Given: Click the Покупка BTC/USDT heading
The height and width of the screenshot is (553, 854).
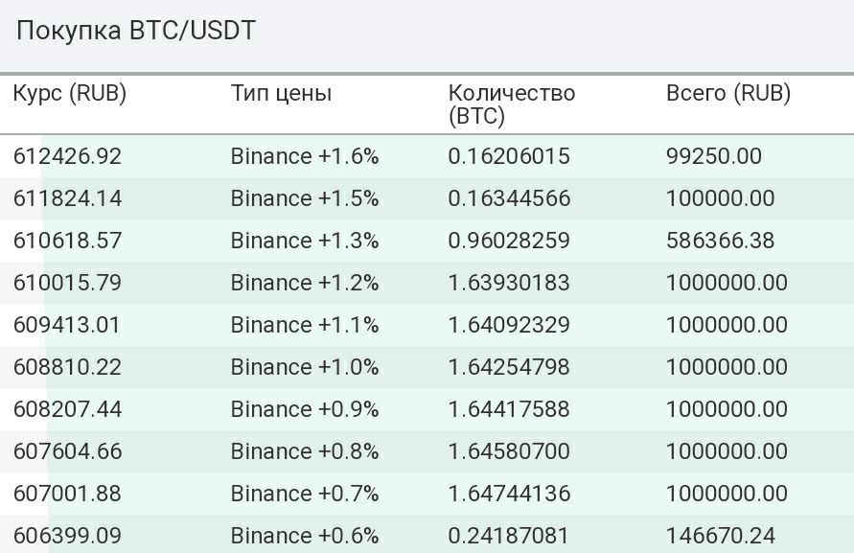Looking at the screenshot, I should tap(135, 31).
